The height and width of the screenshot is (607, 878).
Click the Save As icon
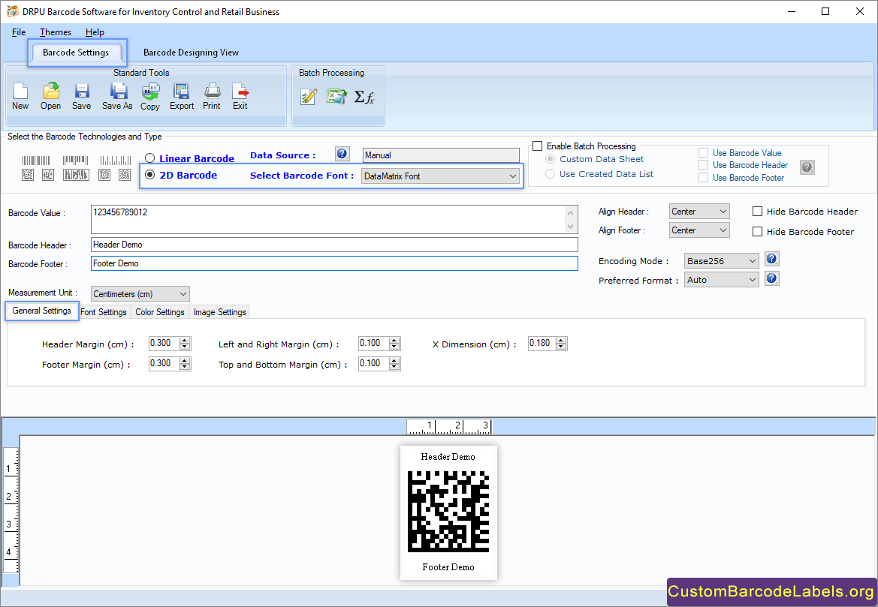[118, 92]
